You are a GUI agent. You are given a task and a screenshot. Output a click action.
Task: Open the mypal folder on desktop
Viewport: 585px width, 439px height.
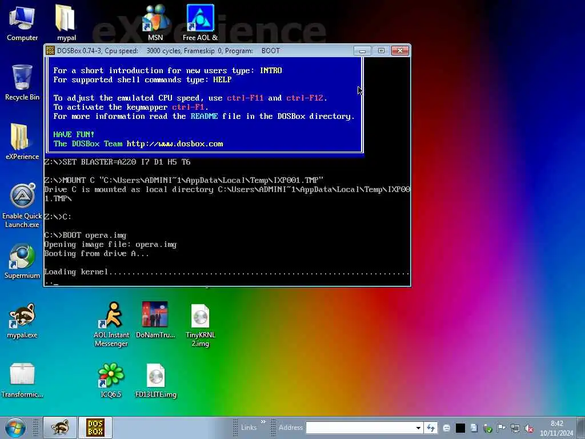[x=66, y=23]
